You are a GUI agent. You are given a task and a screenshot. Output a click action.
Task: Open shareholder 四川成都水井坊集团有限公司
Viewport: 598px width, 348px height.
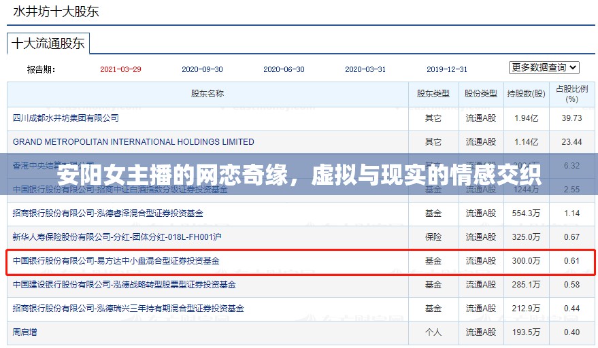point(65,118)
